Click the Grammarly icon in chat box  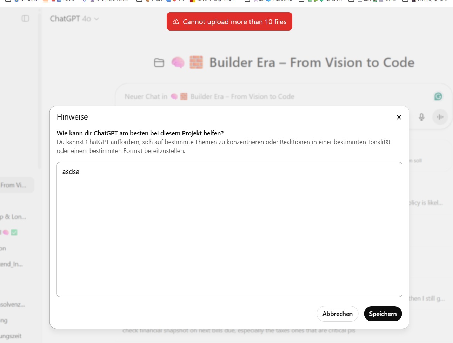[438, 96]
